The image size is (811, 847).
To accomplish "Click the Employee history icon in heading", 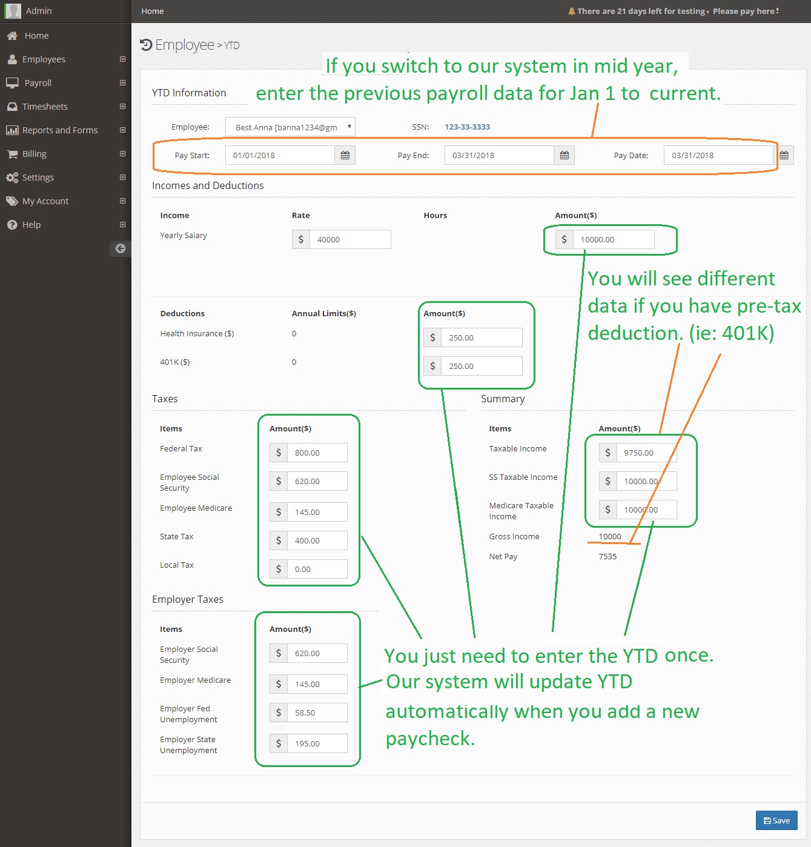I will [x=146, y=45].
